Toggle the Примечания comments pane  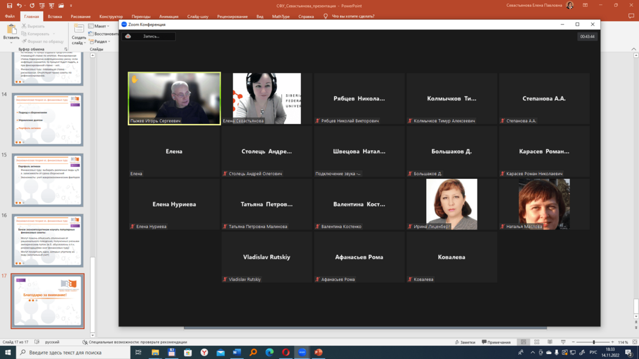click(496, 342)
